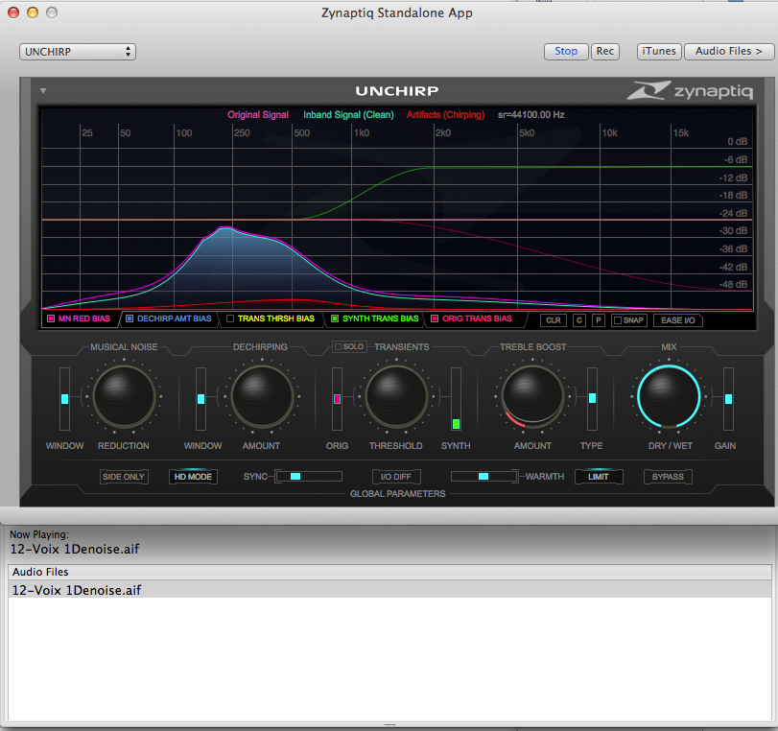Click the Zynaptiq logo
Image resolution: width=778 pixels, height=731 pixels.
tap(690, 90)
